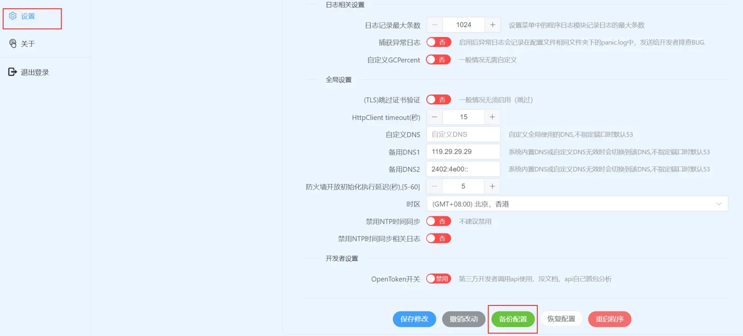Click the 自定义DNS input field
Screen dimensions: 743x336
click(463, 134)
